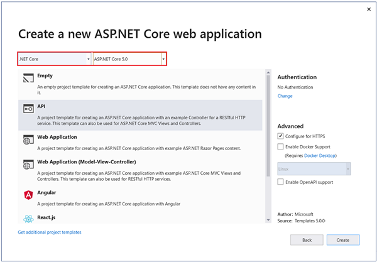
Task: Click the API template icon
Action: click(x=28, y=109)
